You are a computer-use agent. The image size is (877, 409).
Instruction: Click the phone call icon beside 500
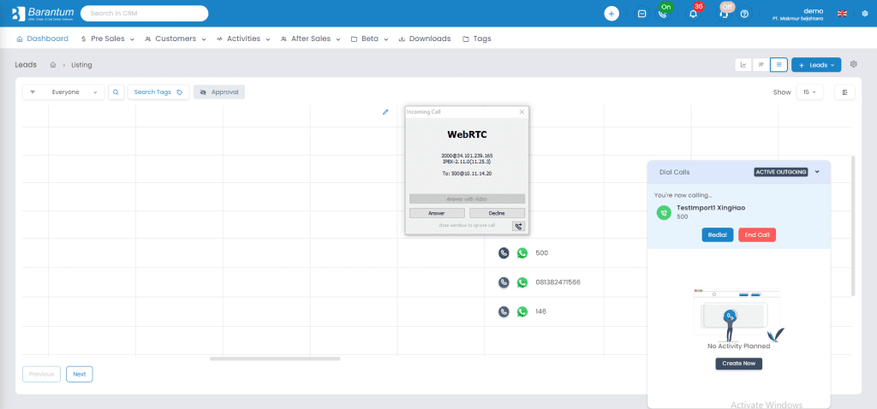coord(504,253)
